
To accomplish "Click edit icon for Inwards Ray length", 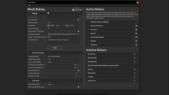I will 78,68.
